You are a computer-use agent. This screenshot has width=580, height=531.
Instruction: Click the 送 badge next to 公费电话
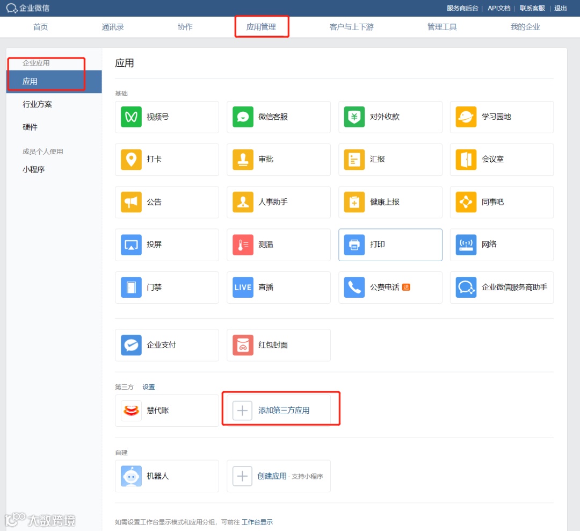point(406,288)
